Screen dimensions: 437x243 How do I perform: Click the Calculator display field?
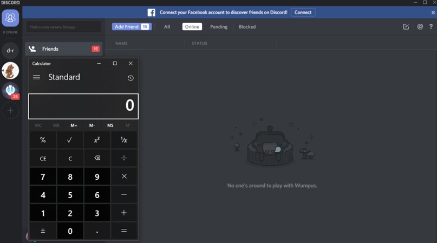(x=83, y=106)
